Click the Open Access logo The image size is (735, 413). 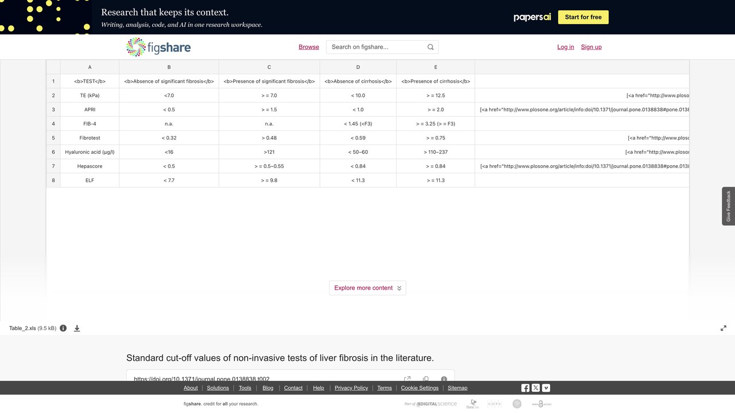tap(541, 404)
